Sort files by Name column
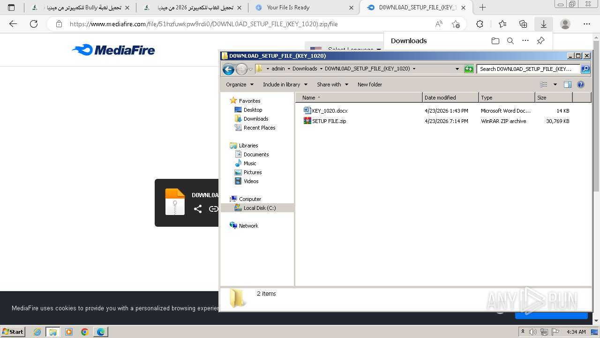Screen dimensions: 600x338 coord(359,98)
